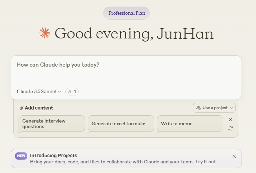Image resolution: width=256 pixels, height=173 pixels.
Task: Click the Professional Plan badge
Action: pos(126,13)
